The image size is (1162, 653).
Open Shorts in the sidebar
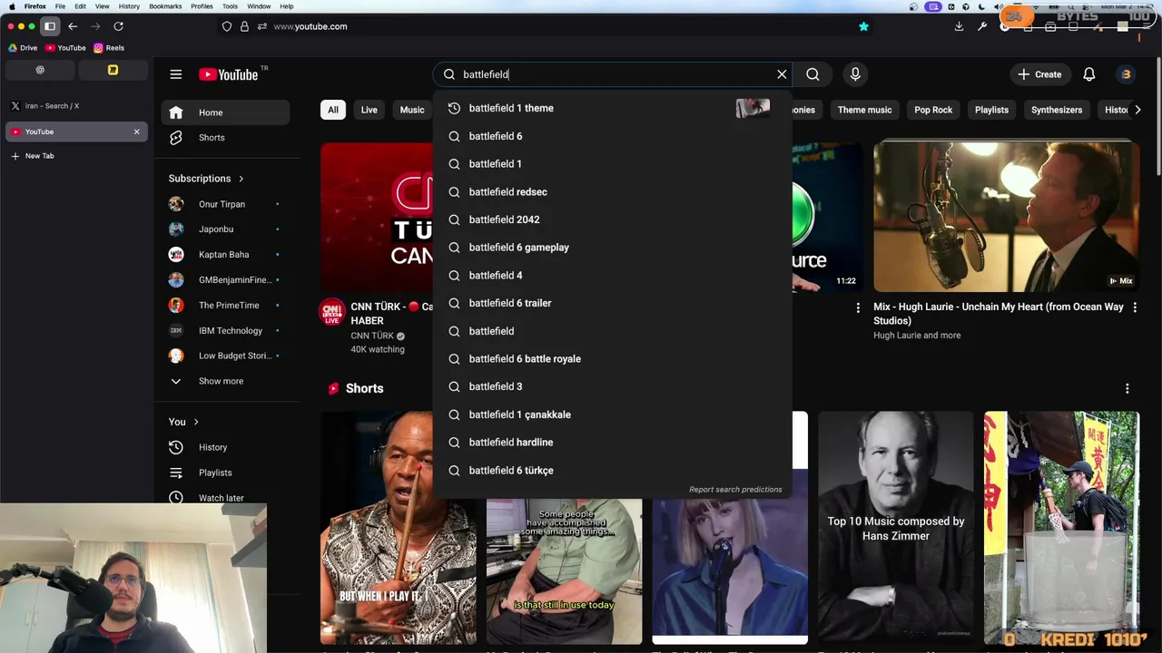[226, 138]
